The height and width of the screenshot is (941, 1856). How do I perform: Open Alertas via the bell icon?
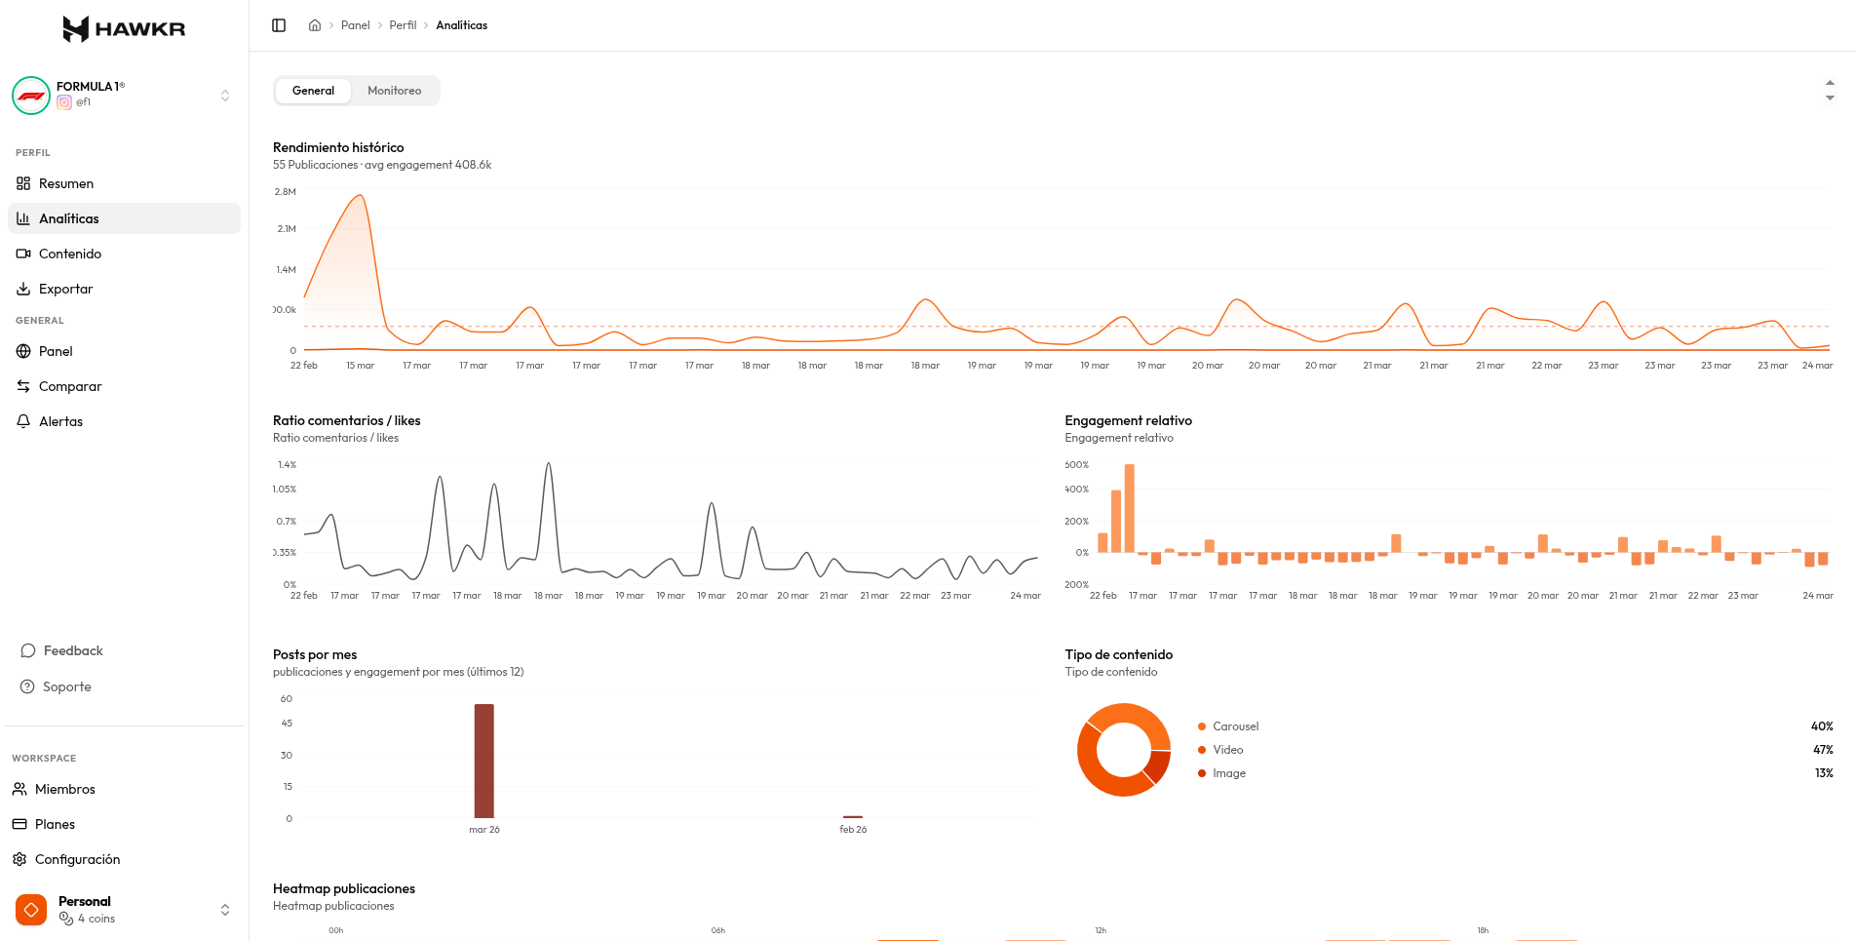point(23,421)
